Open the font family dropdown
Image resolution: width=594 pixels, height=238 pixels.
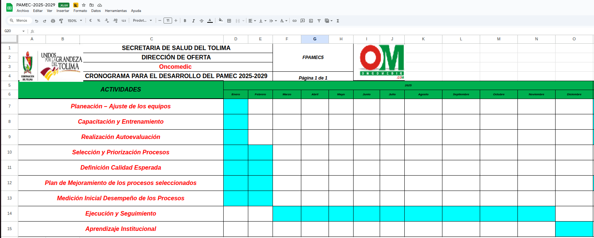pyautogui.click(x=143, y=21)
